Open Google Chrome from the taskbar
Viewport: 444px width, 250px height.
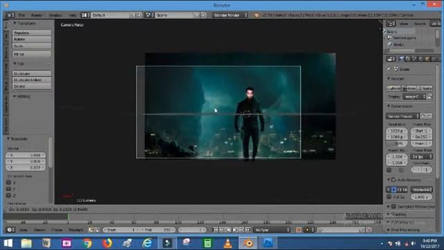[87, 243]
